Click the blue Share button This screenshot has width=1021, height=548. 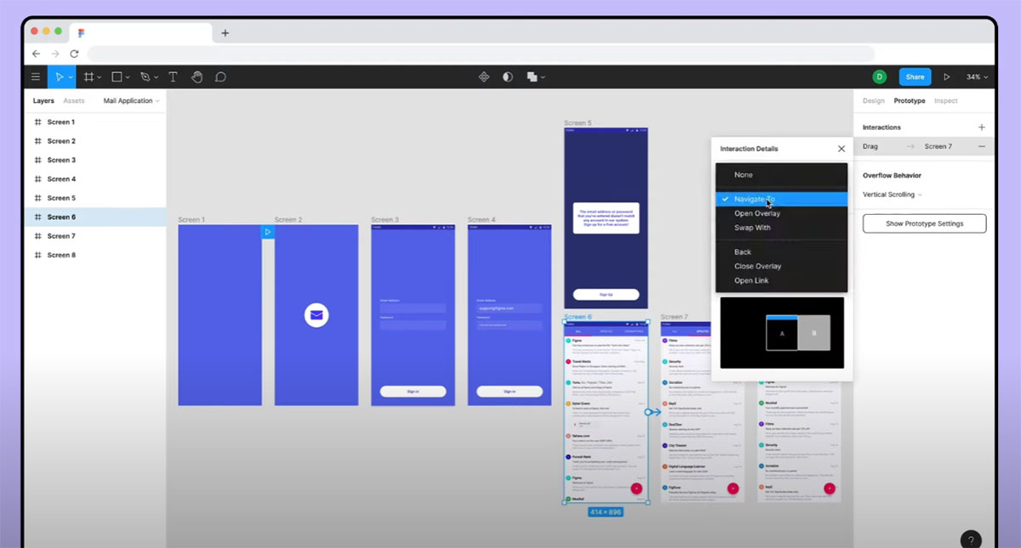pos(915,76)
